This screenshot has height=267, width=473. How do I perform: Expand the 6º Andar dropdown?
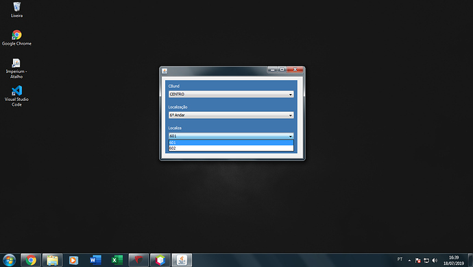(x=290, y=115)
